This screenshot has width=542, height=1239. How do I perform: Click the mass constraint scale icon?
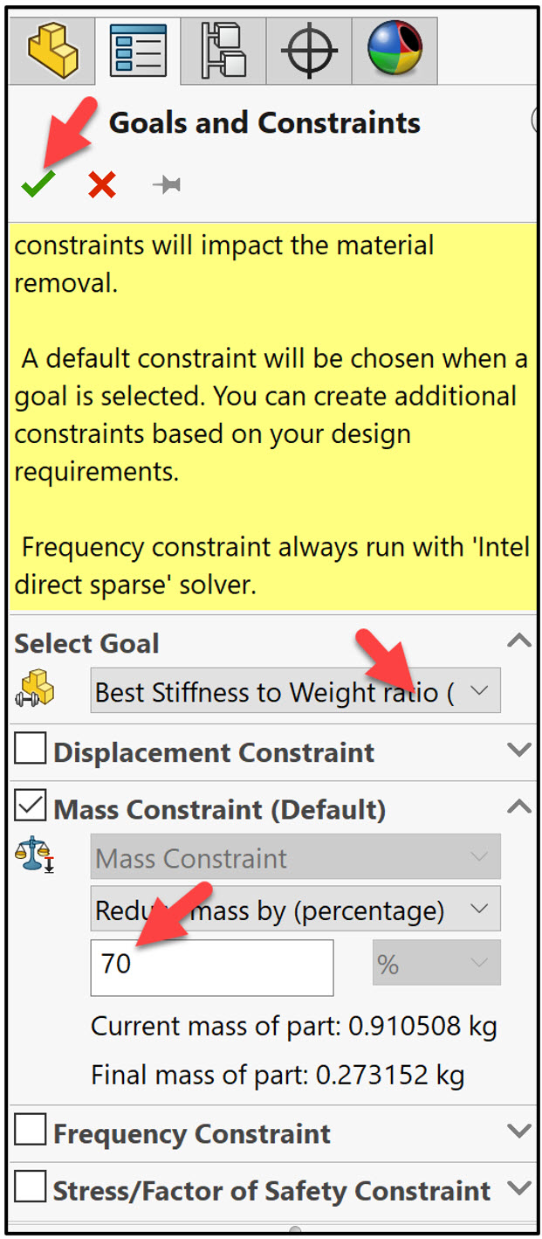pyautogui.click(x=35, y=856)
